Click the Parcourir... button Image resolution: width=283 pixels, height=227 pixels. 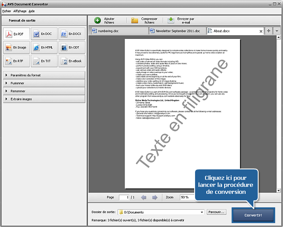pos(216,212)
